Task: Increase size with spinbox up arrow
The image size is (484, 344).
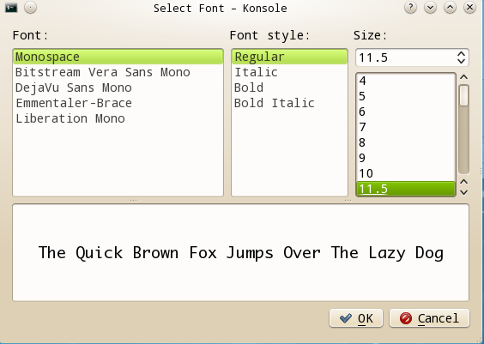Action: click(x=461, y=54)
